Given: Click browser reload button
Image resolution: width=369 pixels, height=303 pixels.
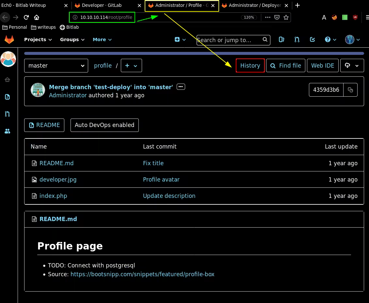Looking at the screenshot, I should coord(26,17).
